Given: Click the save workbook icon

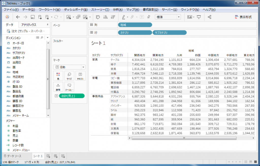Looking at the screenshot, I should (x=32, y=17).
